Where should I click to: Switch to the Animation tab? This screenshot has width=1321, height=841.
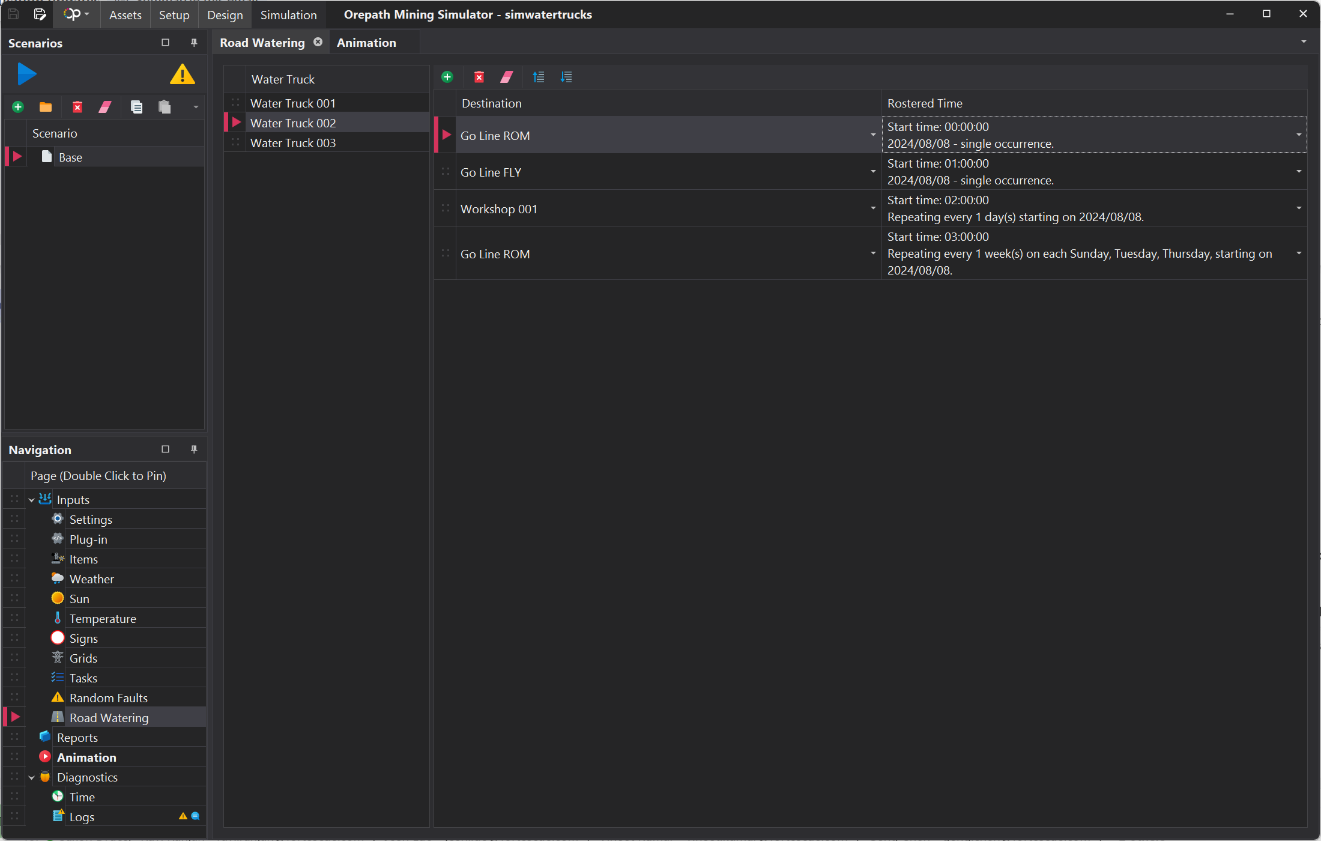(x=367, y=43)
